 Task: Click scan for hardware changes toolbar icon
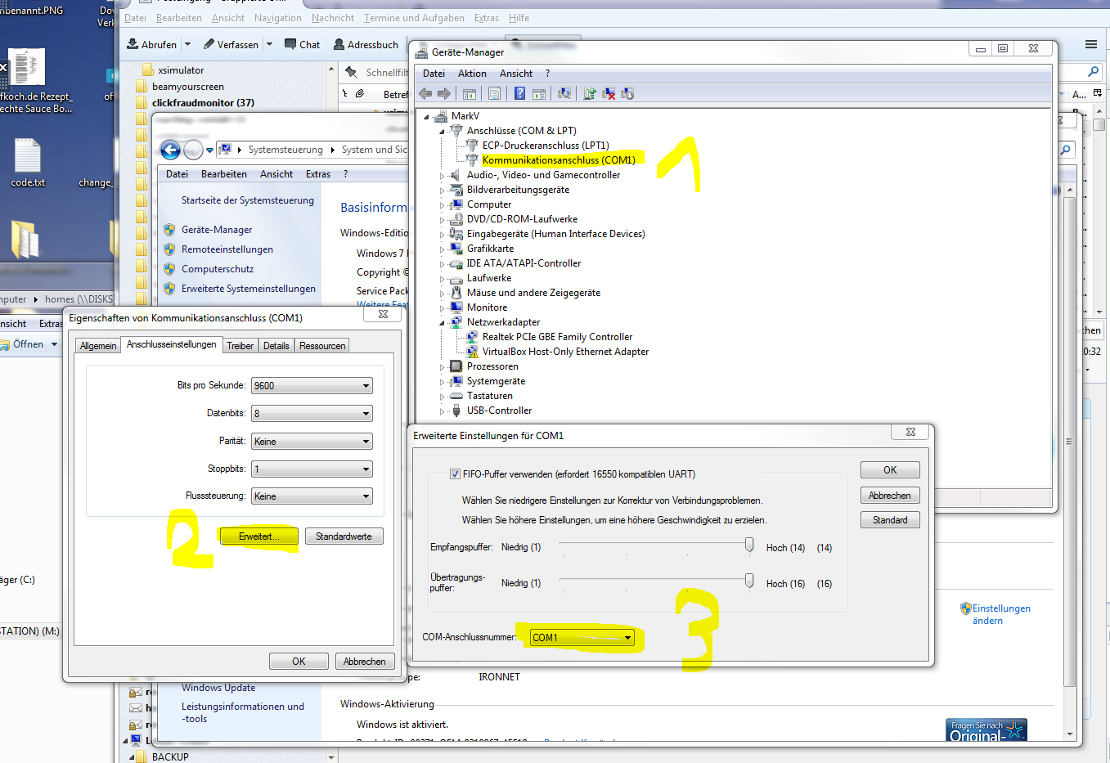[564, 94]
